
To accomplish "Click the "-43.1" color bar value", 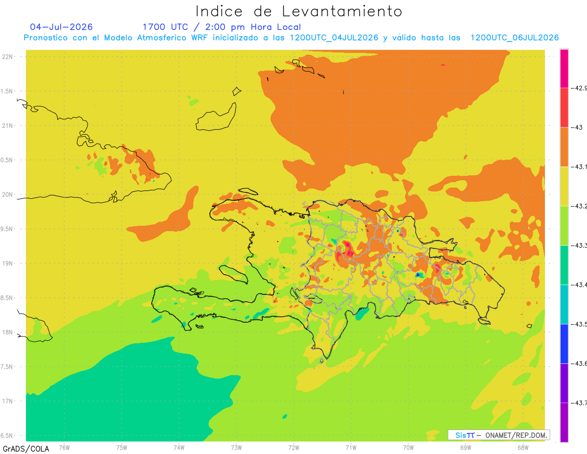I will point(579,167).
